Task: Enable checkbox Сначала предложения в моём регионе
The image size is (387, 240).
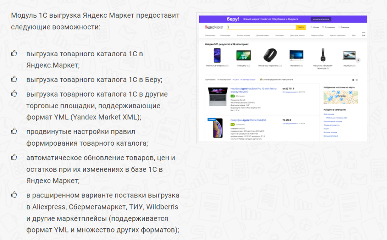Action: (261, 79)
